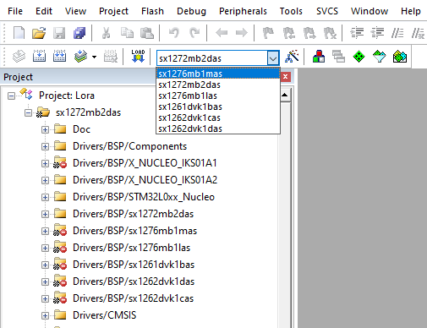Click the Navigate Backwards arrow
This screenshot has height=328, width=427.
pyautogui.click(x=222, y=33)
